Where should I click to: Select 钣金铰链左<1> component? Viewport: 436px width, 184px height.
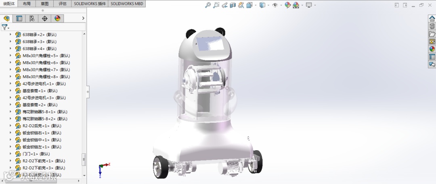[x=42, y=147]
